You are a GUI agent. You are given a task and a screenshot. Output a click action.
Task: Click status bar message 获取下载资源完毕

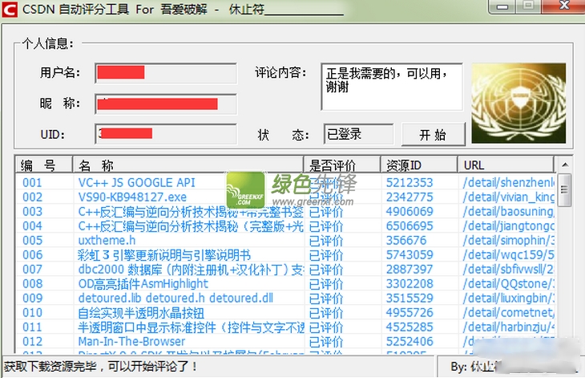[x=100, y=367]
